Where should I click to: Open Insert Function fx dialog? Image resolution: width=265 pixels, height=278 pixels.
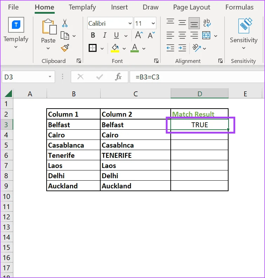point(118,77)
